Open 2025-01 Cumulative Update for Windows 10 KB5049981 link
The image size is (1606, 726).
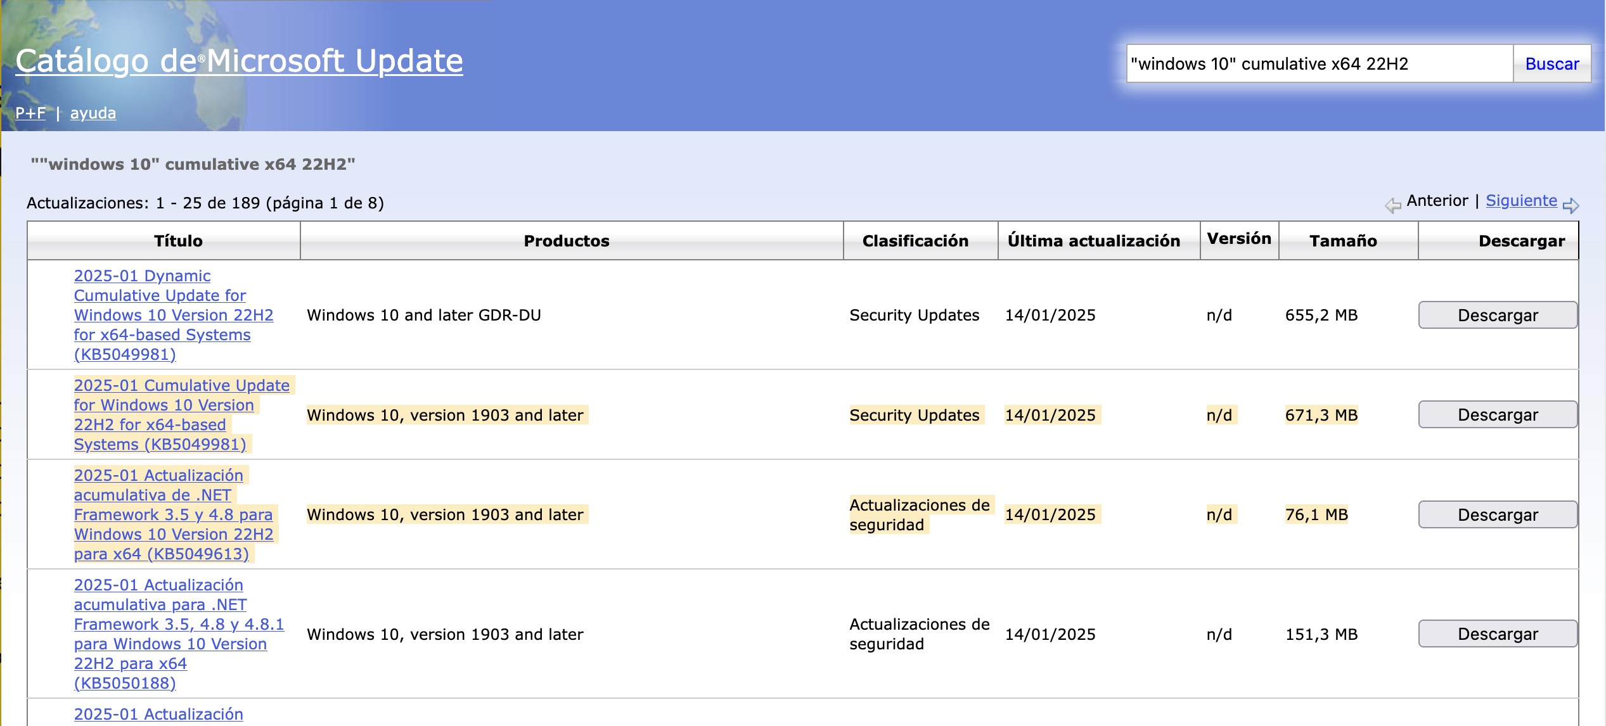pyautogui.click(x=182, y=415)
